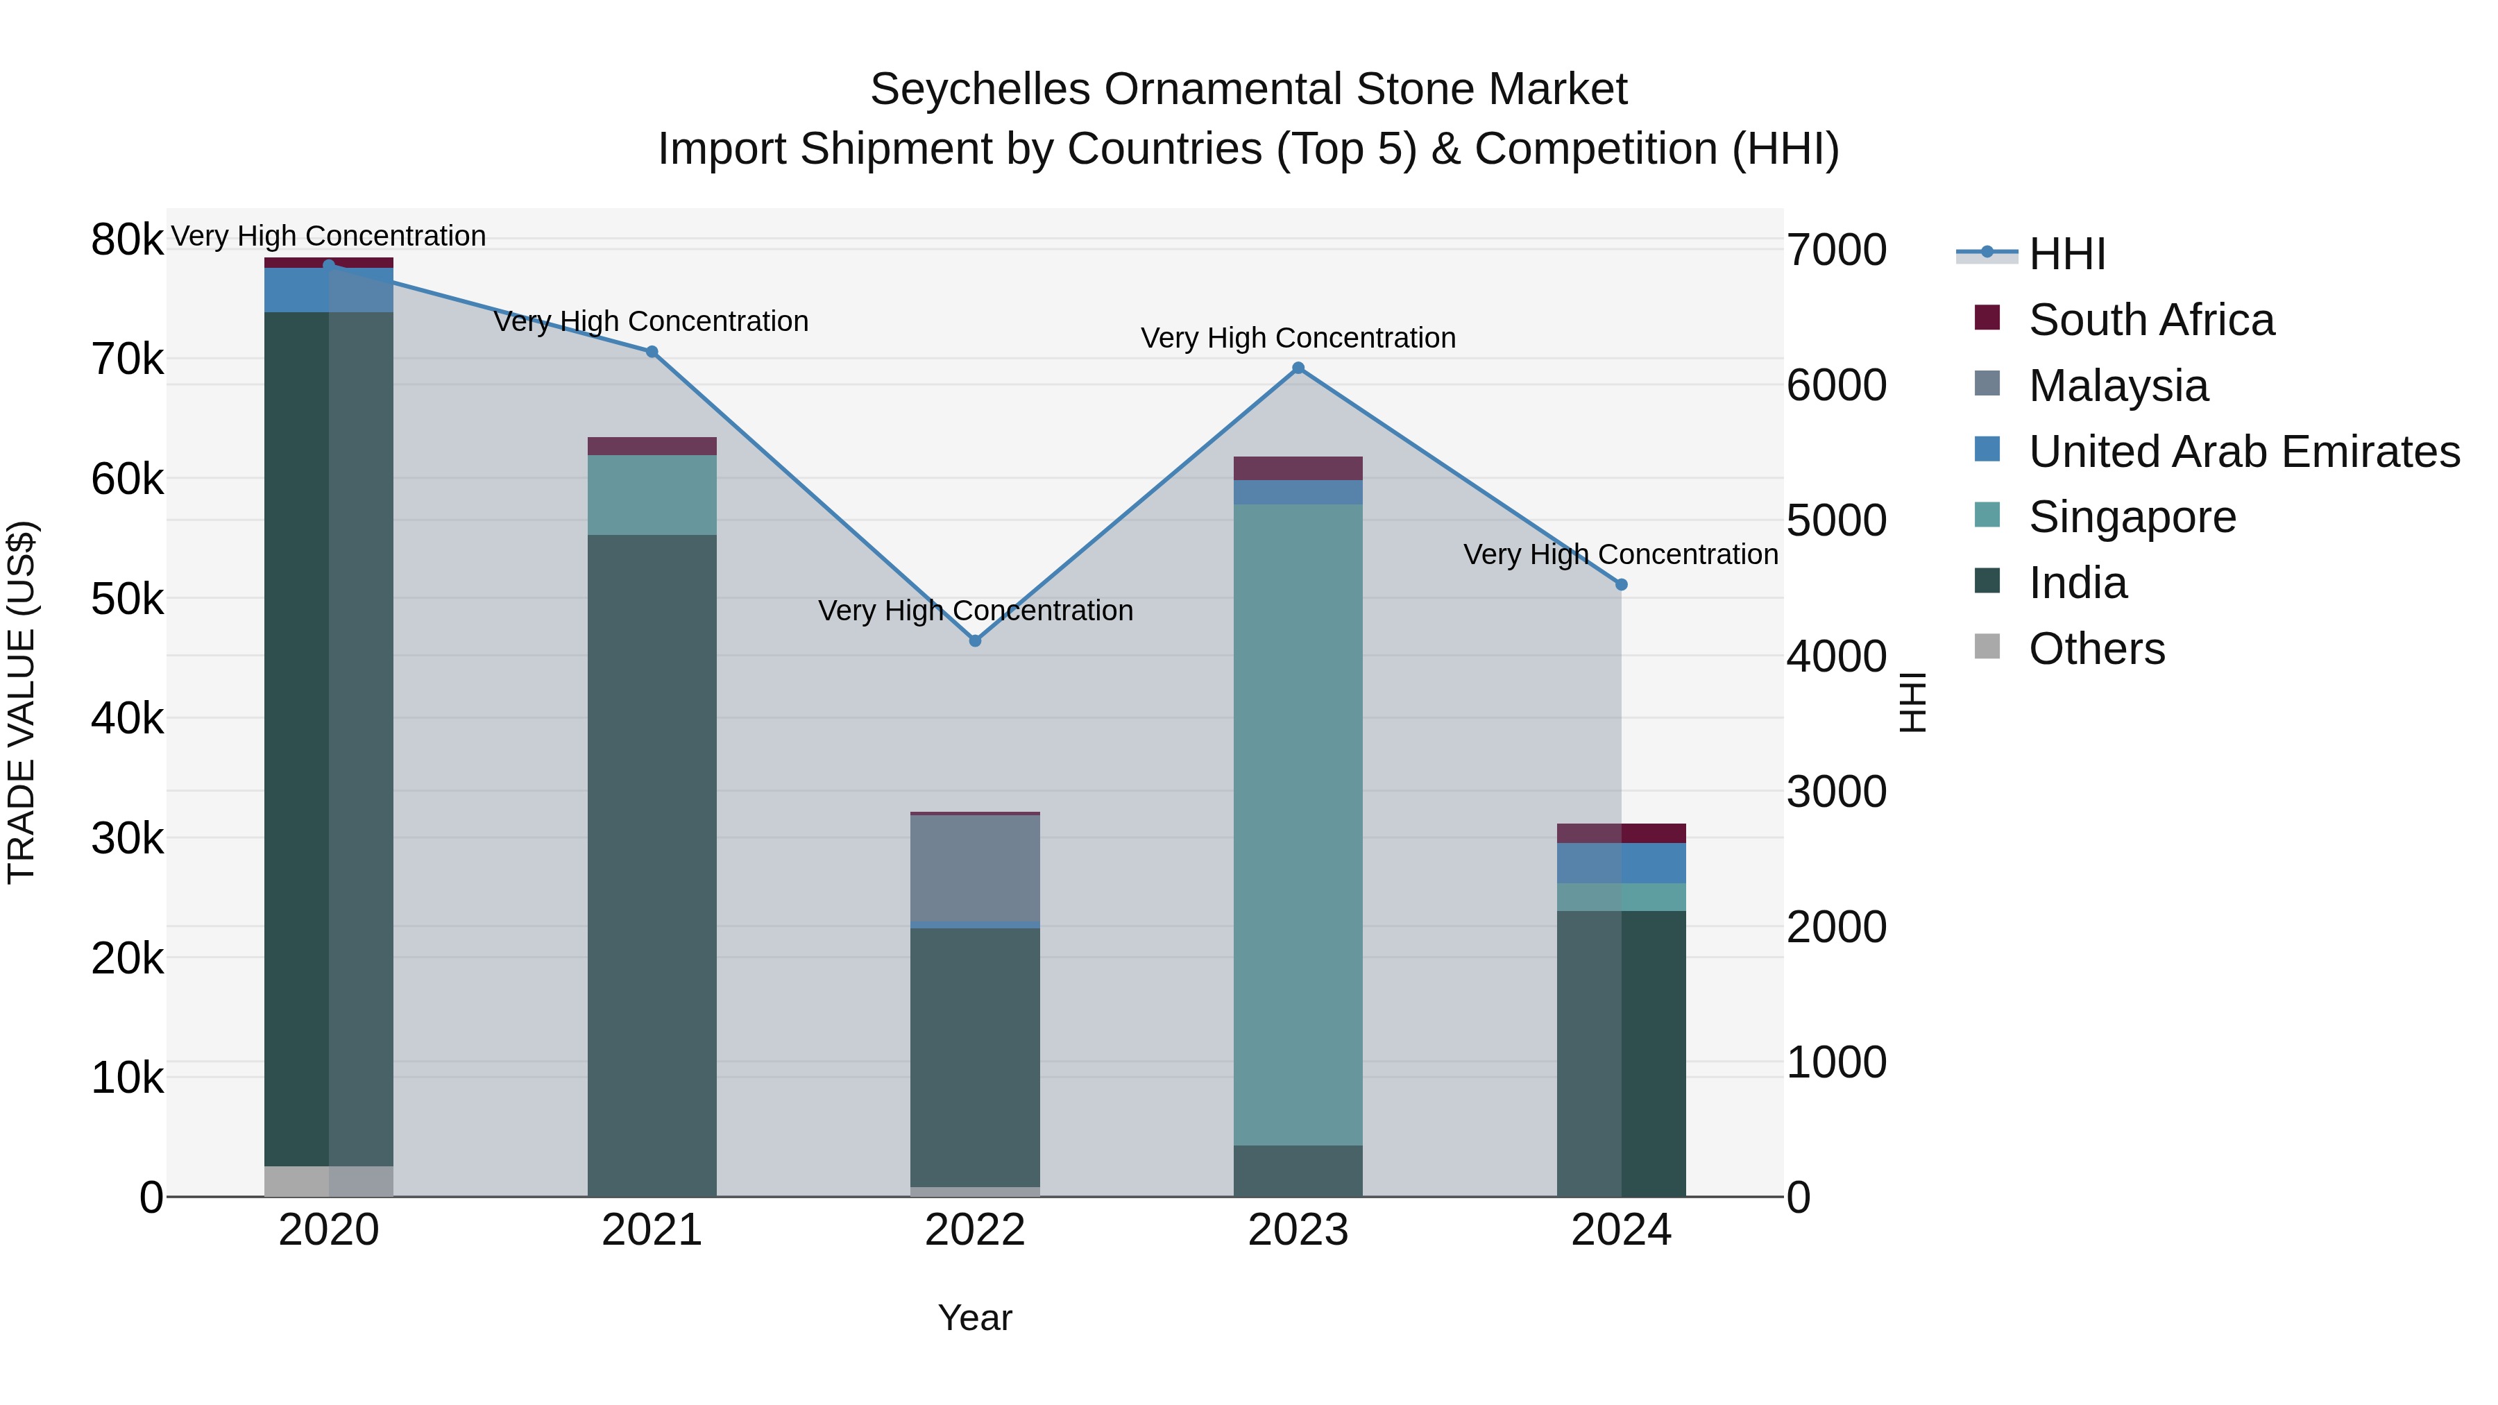The image size is (2498, 1405).
Task: Click Very High Concentration label above 2023
Action: pyautogui.click(x=1298, y=339)
